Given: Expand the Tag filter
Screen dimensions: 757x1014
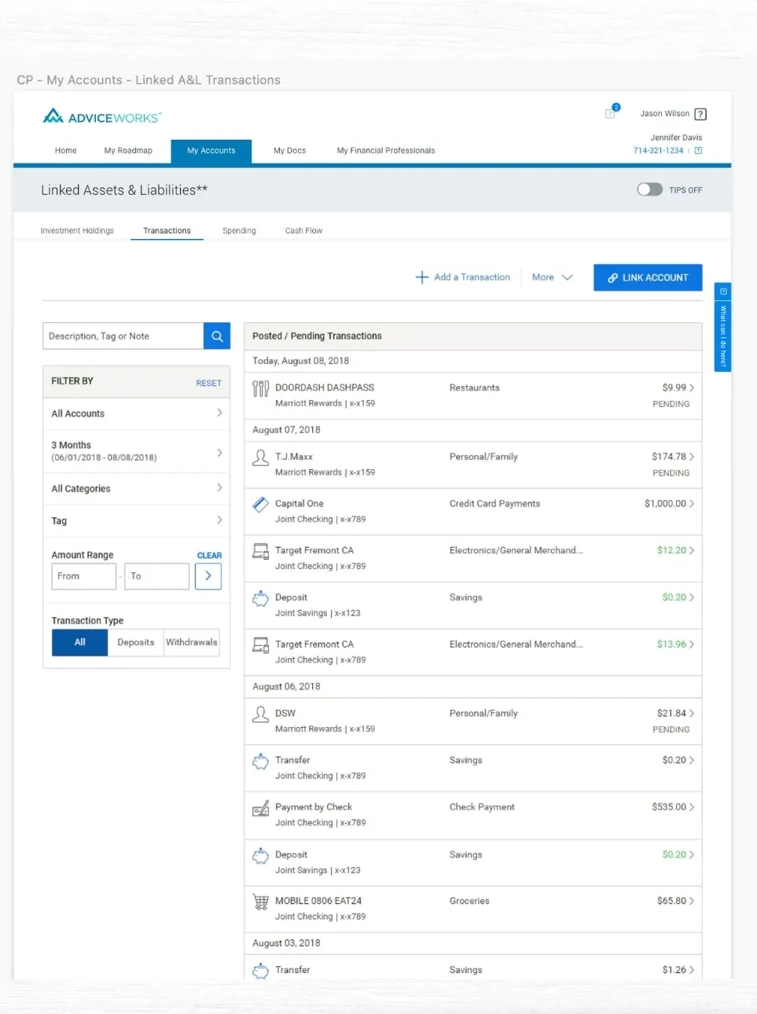Looking at the screenshot, I should 137,520.
